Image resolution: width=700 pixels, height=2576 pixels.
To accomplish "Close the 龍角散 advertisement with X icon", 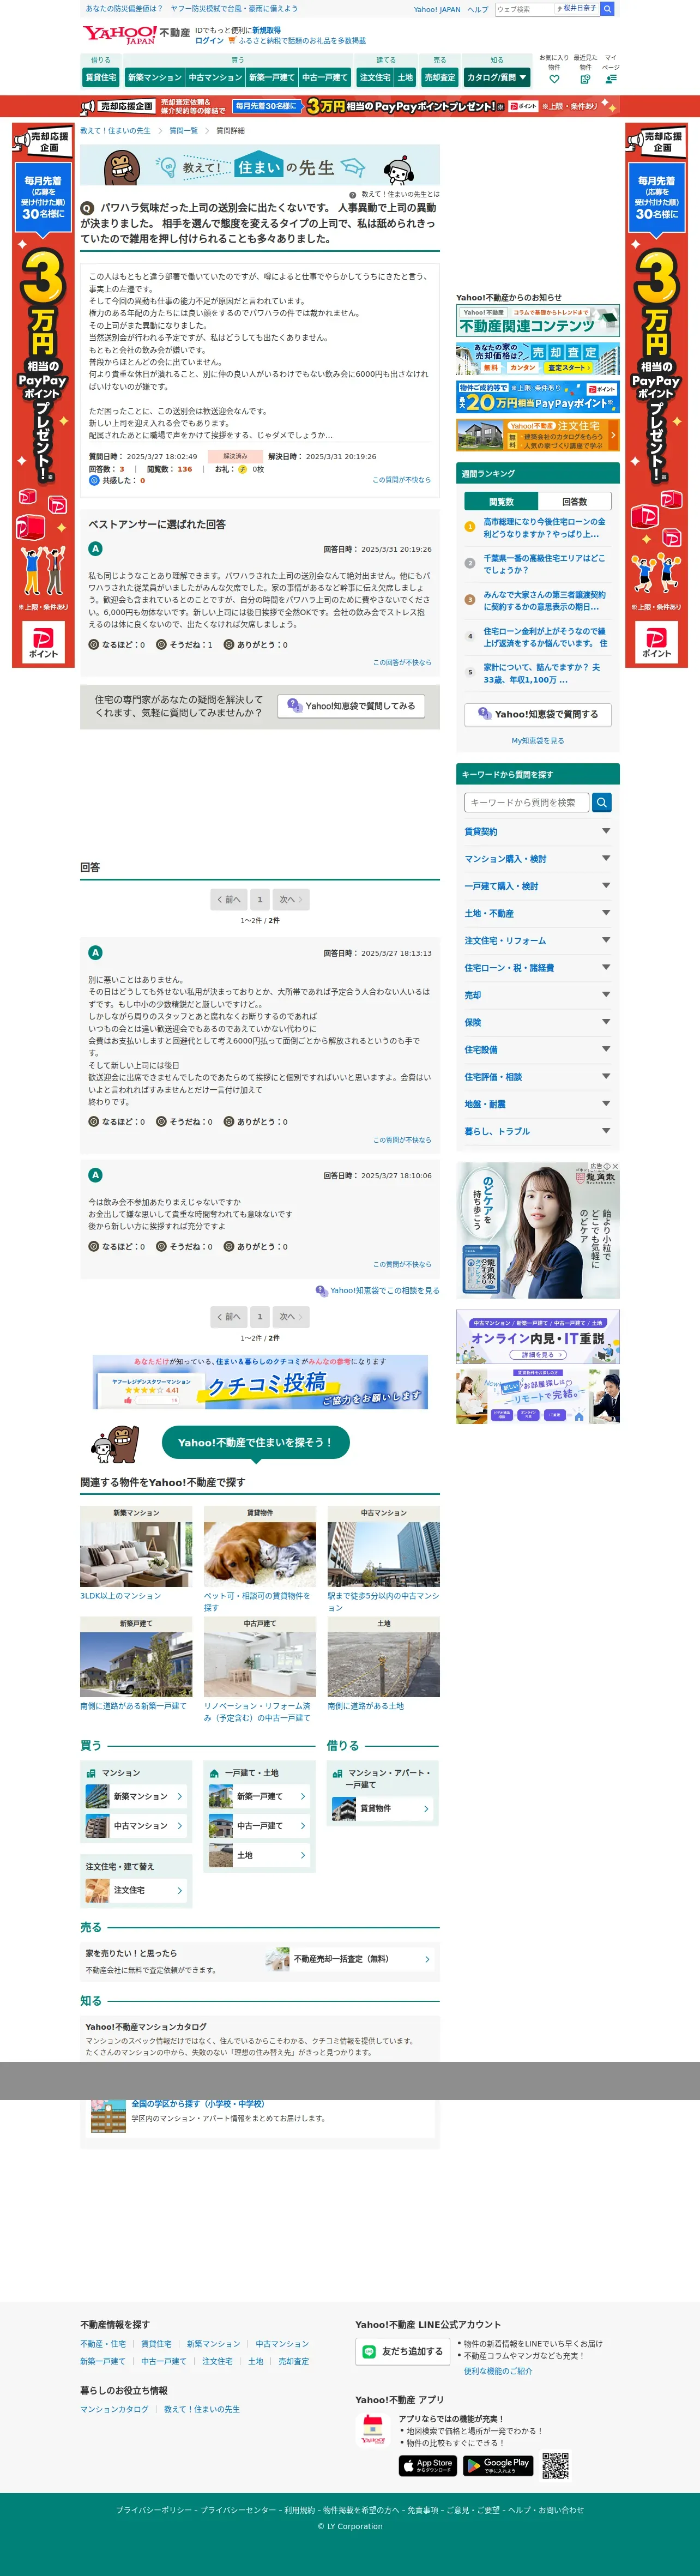I will click(x=615, y=1166).
